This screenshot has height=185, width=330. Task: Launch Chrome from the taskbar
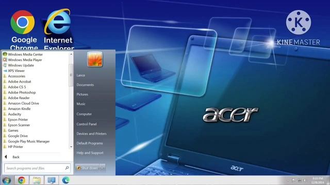click(22, 180)
